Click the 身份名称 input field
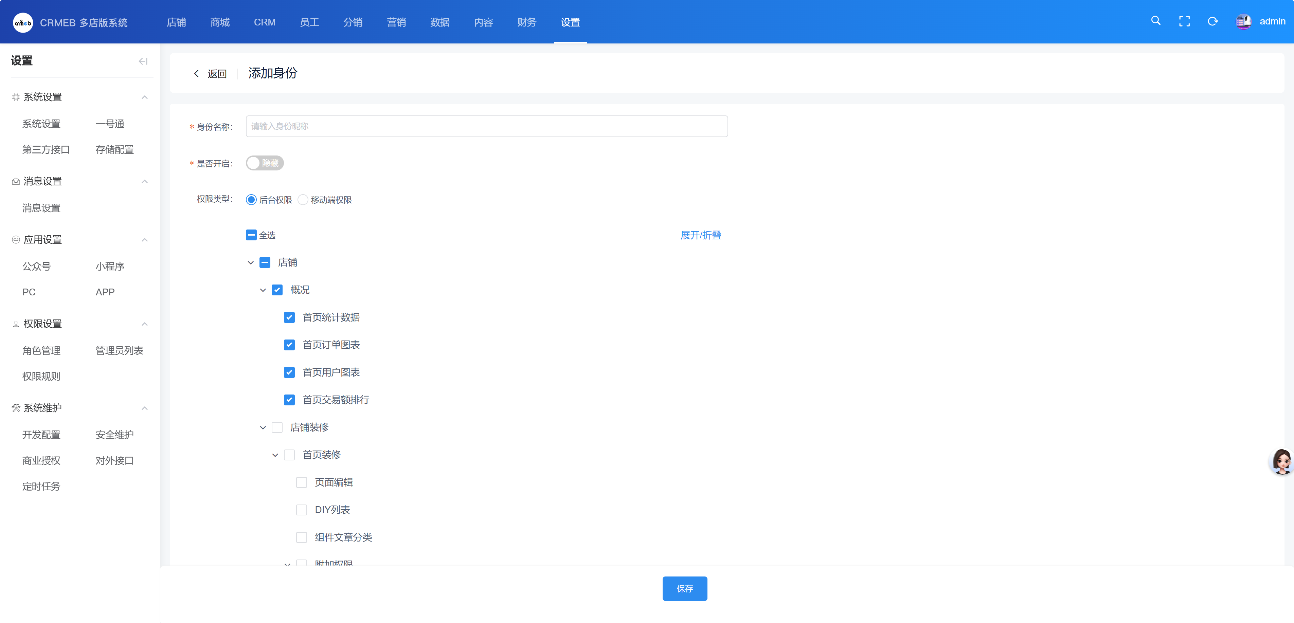 coord(486,127)
